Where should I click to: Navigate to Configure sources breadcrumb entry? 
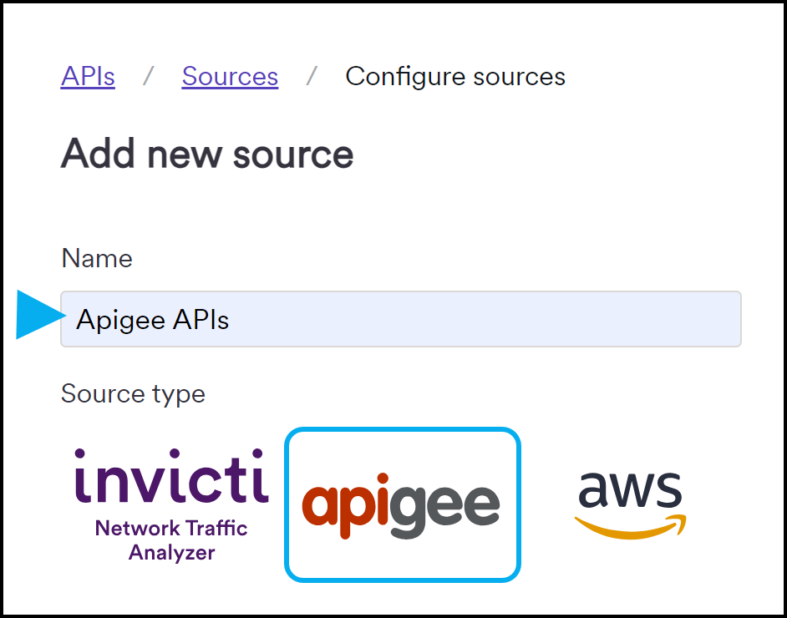pos(454,76)
